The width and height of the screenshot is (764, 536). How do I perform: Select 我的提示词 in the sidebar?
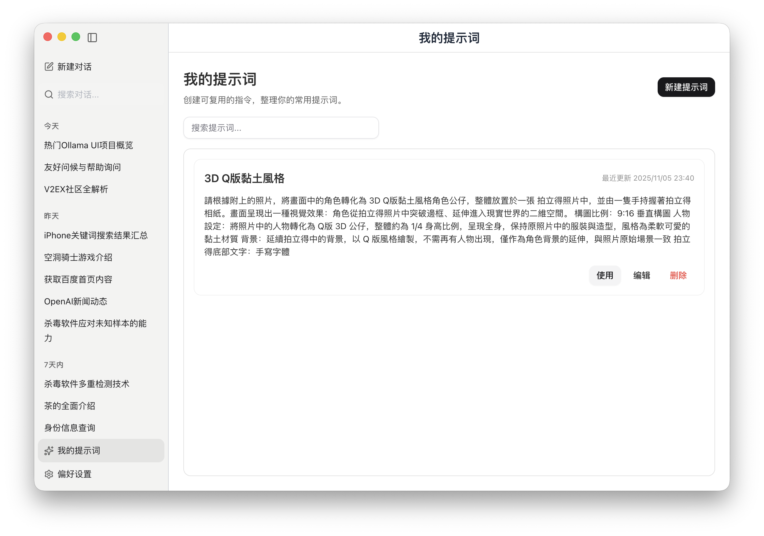[x=79, y=451]
